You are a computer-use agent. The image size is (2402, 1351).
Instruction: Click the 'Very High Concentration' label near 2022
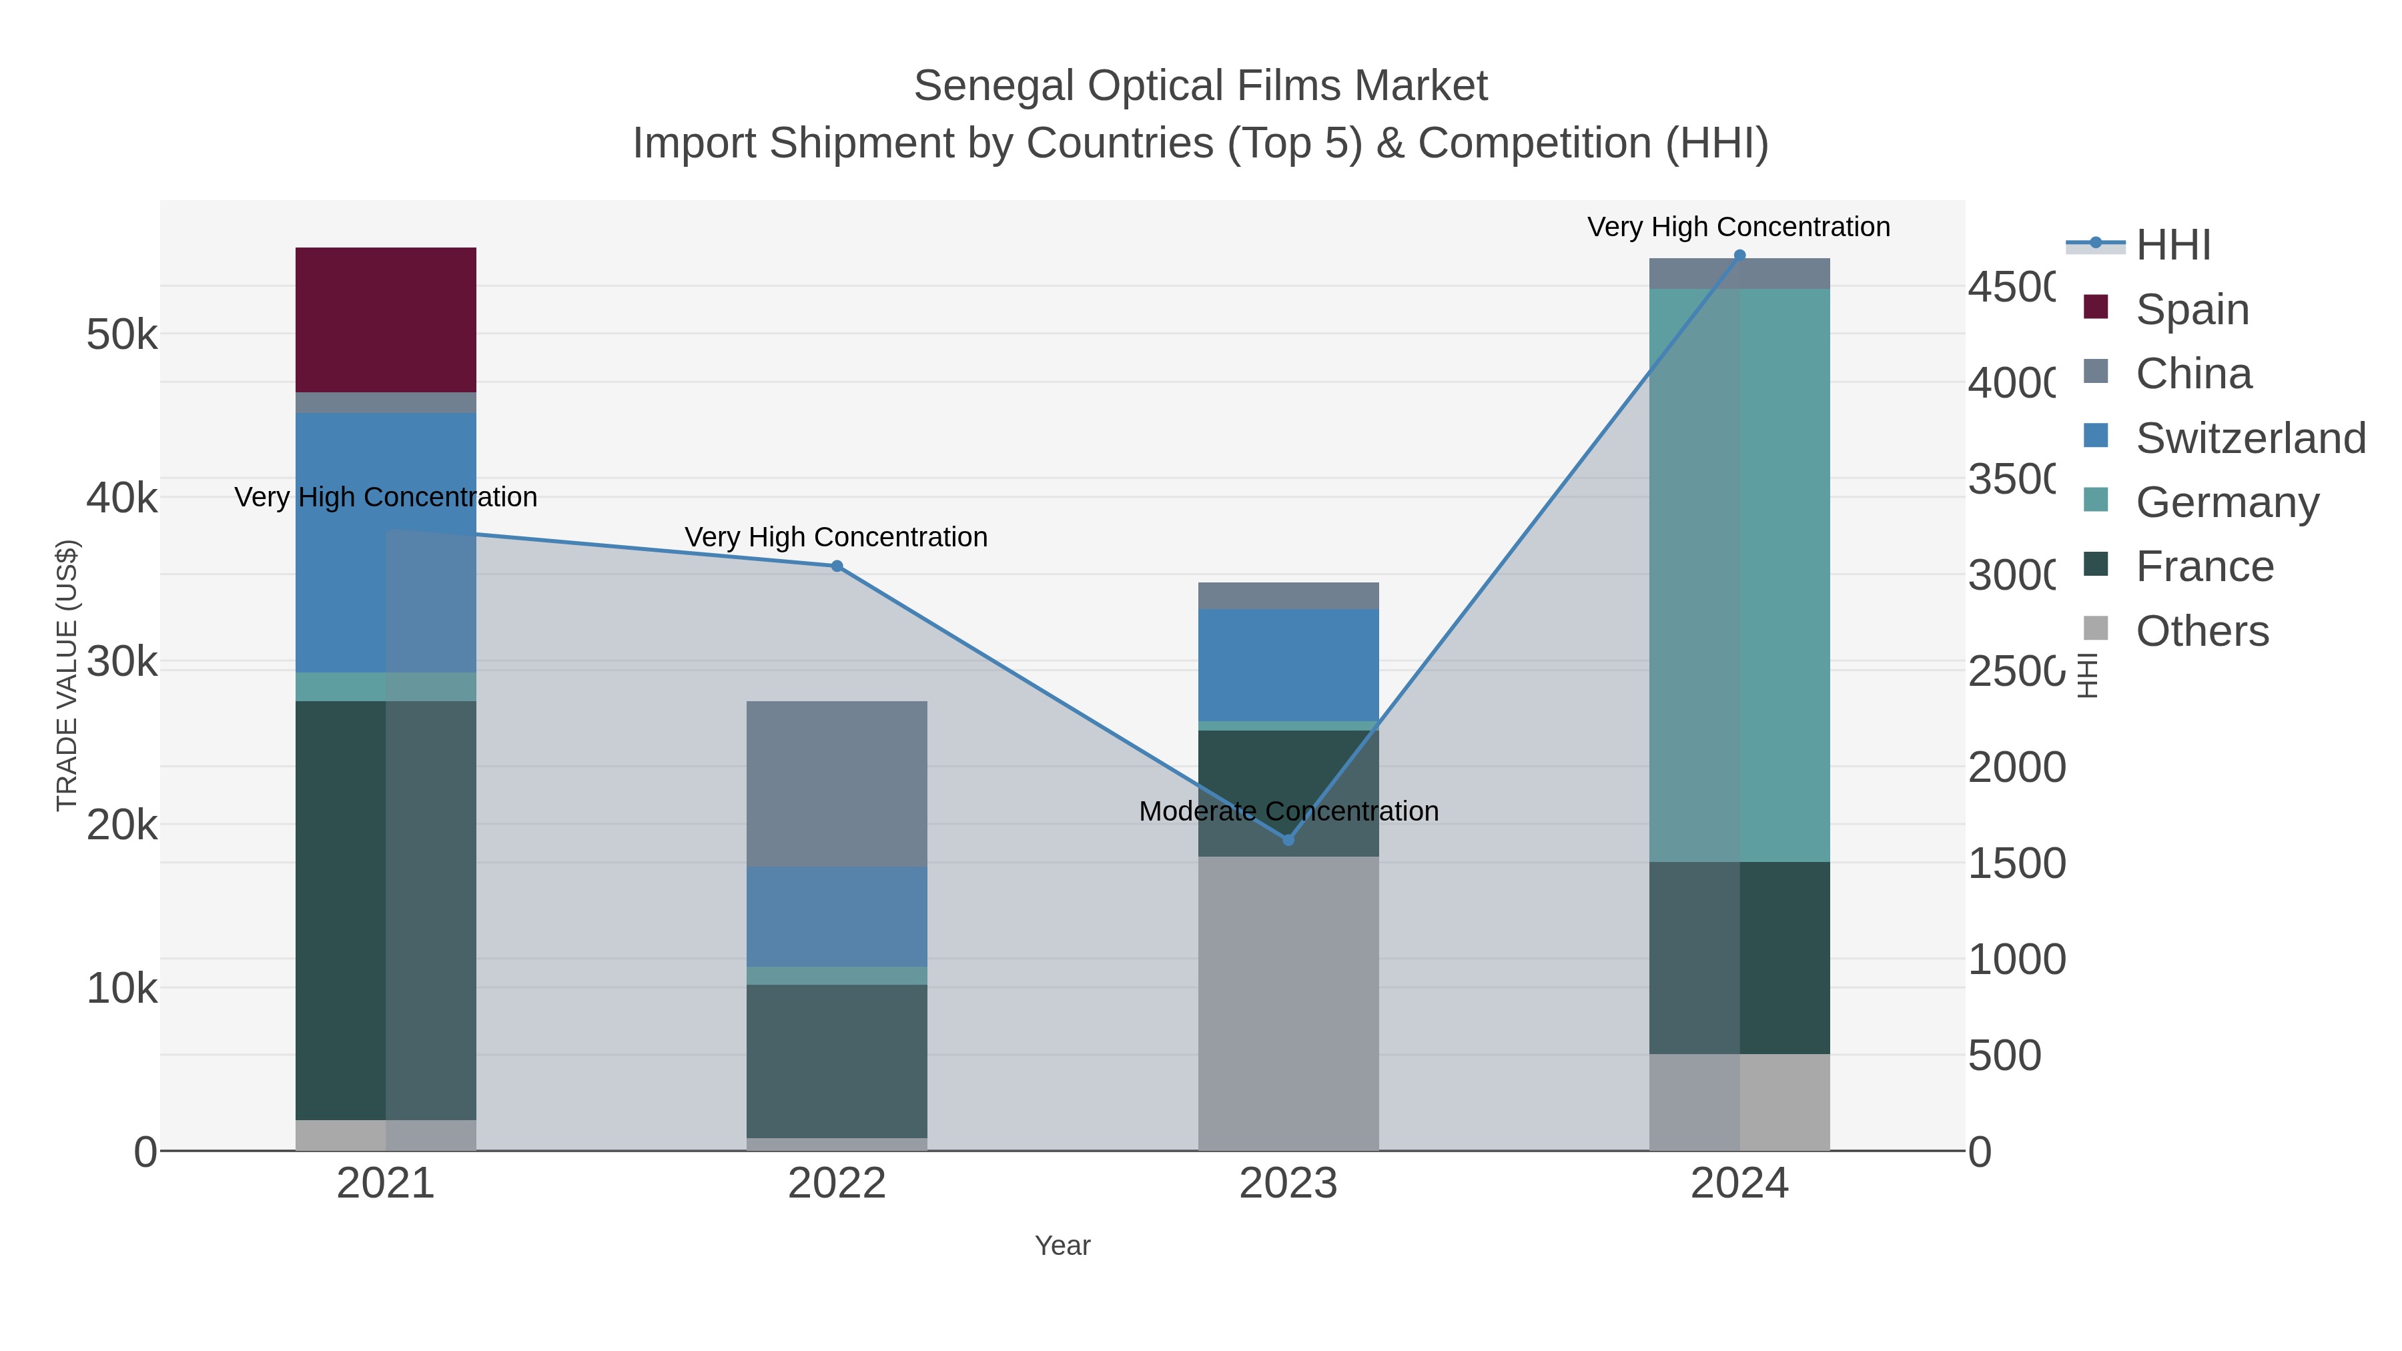[837, 537]
